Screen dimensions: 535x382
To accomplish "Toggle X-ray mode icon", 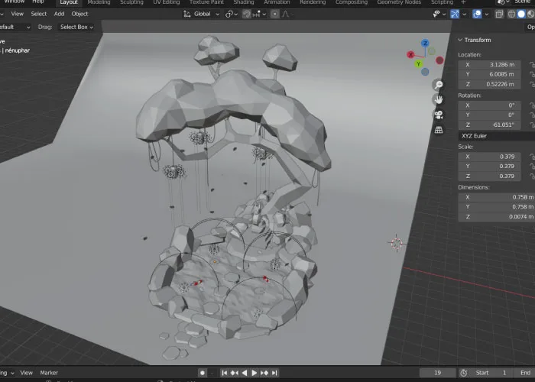I will point(499,14).
